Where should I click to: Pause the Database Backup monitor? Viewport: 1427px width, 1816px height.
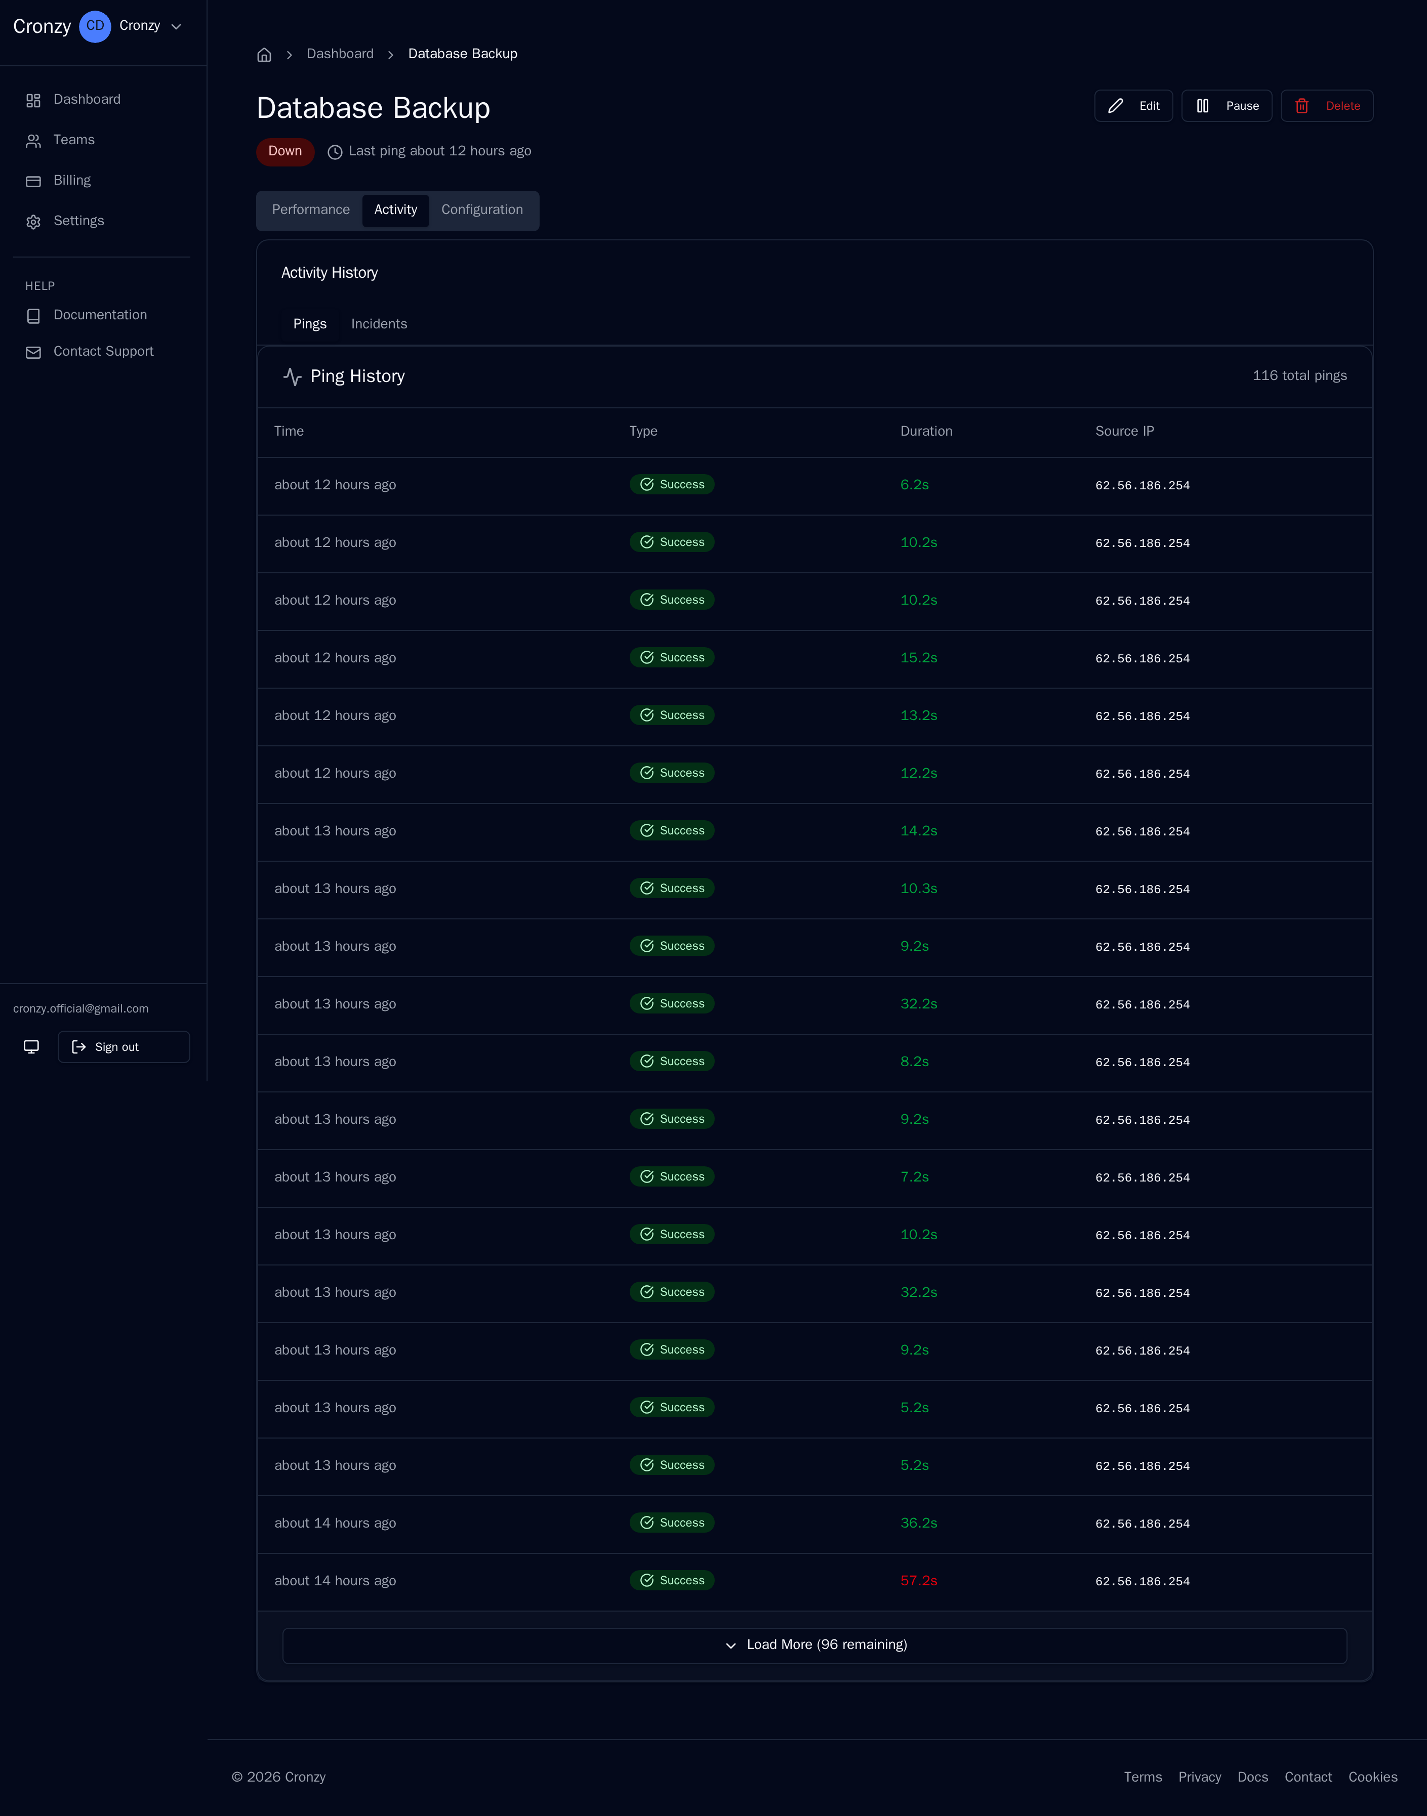coord(1227,105)
